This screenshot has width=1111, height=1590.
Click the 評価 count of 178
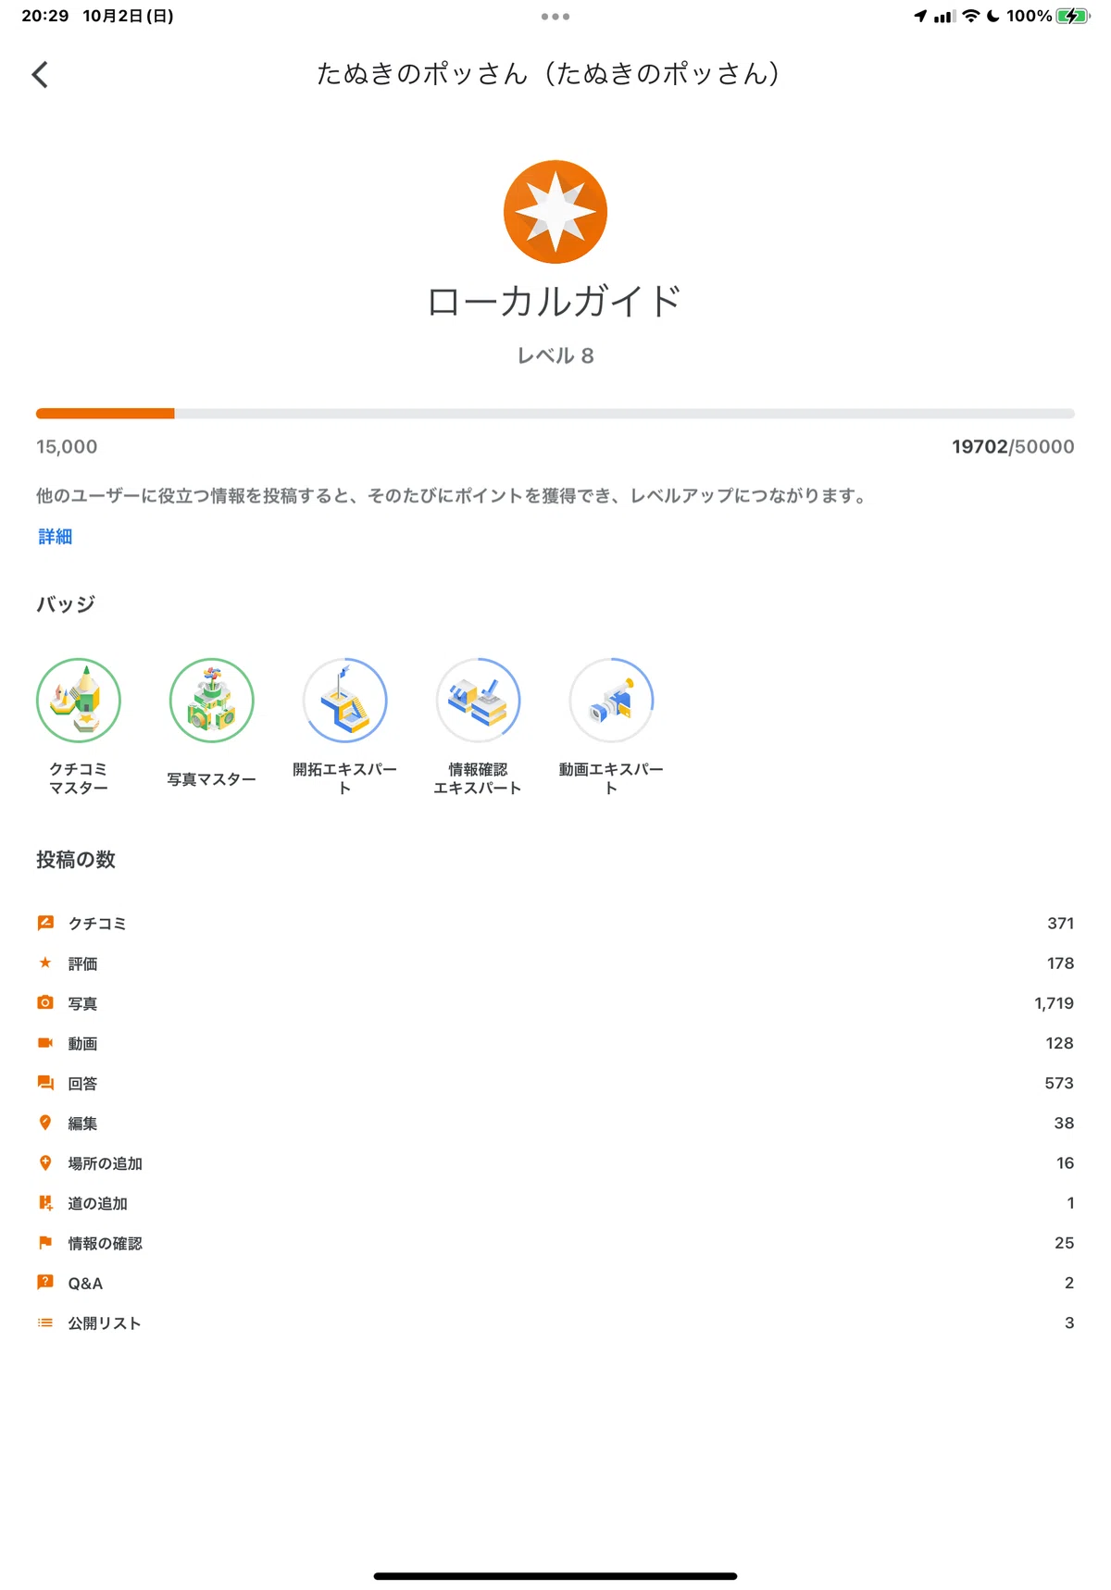point(1060,963)
